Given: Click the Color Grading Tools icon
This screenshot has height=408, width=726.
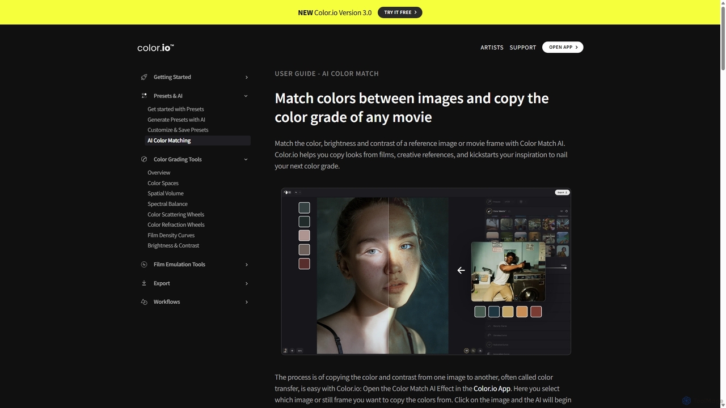Looking at the screenshot, I should coord(144,159).
